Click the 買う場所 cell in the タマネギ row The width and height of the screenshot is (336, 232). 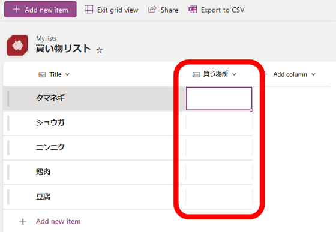pyautogui.click(x=219, y=98)
